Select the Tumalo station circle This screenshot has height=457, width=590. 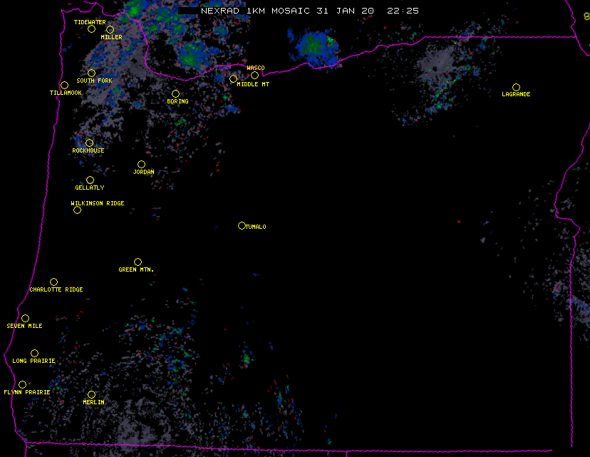[x=242, y=225]
